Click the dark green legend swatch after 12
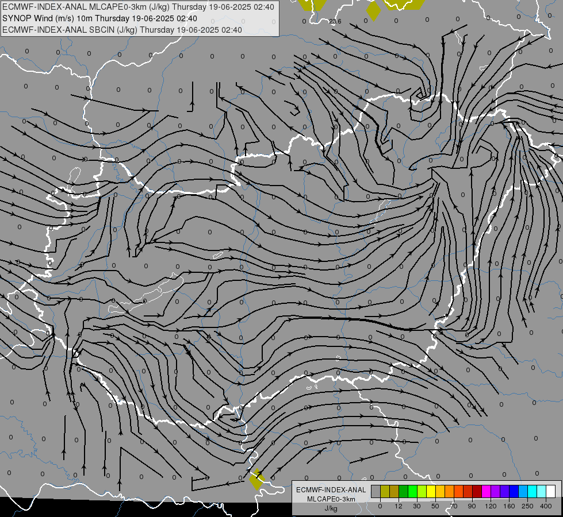 tap(404, 492)
